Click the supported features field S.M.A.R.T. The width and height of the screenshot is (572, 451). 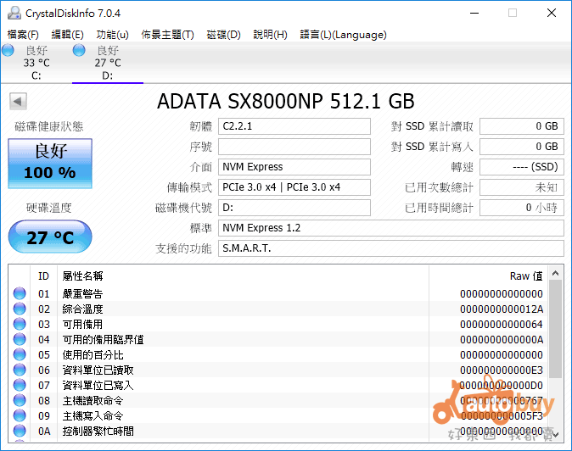[x=391, y=248]
